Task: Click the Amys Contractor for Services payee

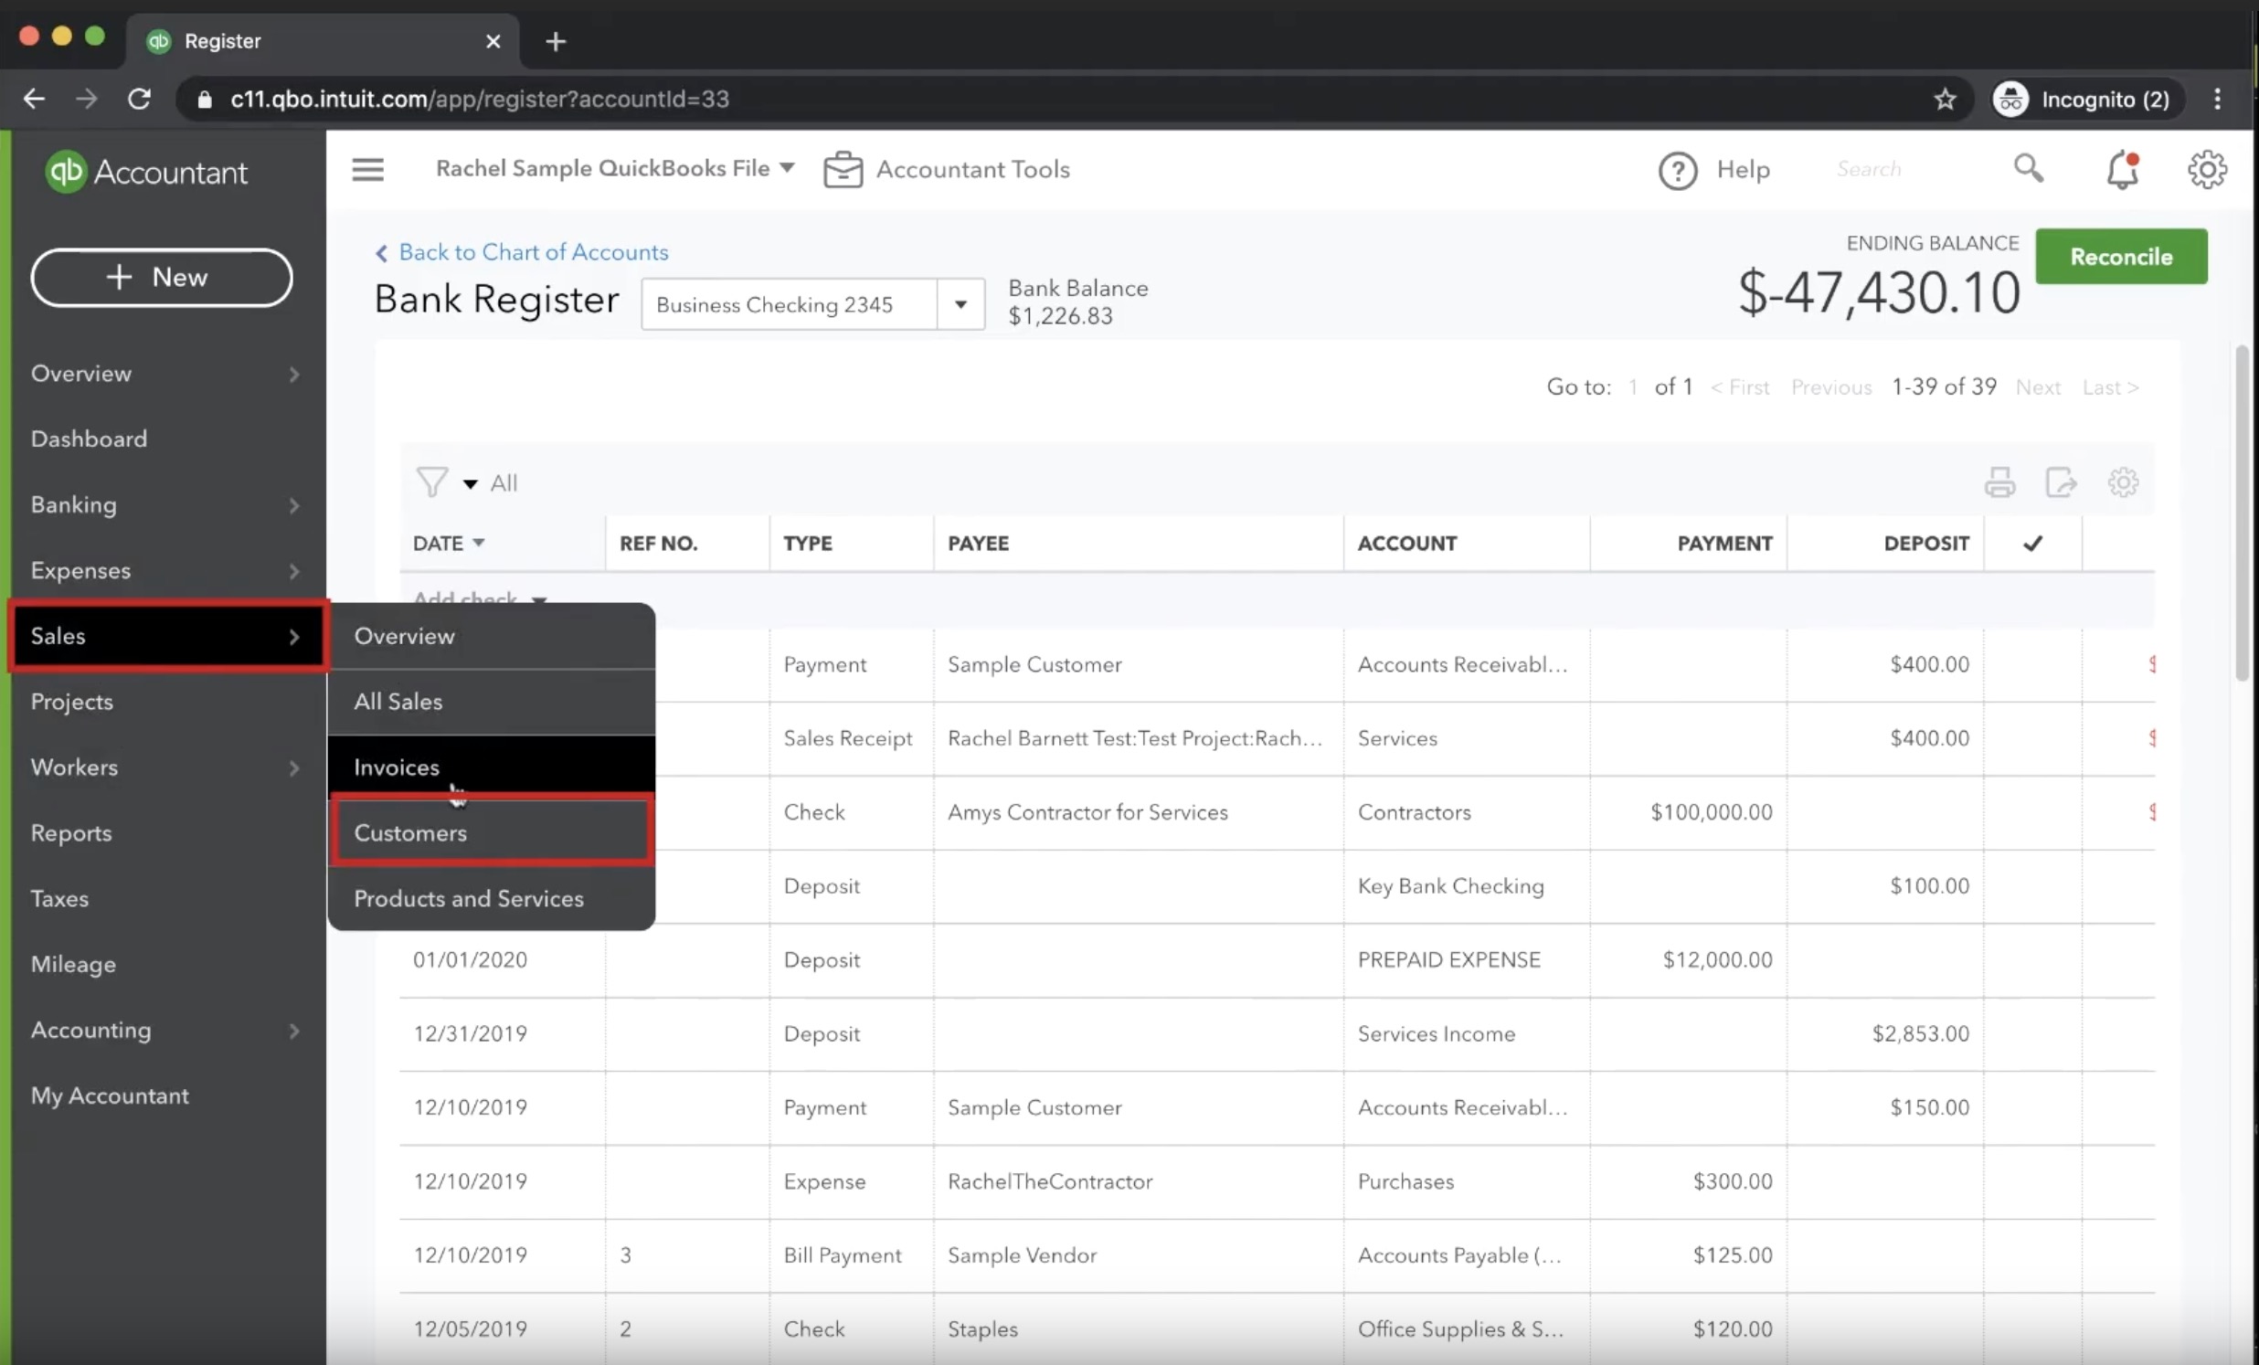Action: click(x=1087, y=812)
